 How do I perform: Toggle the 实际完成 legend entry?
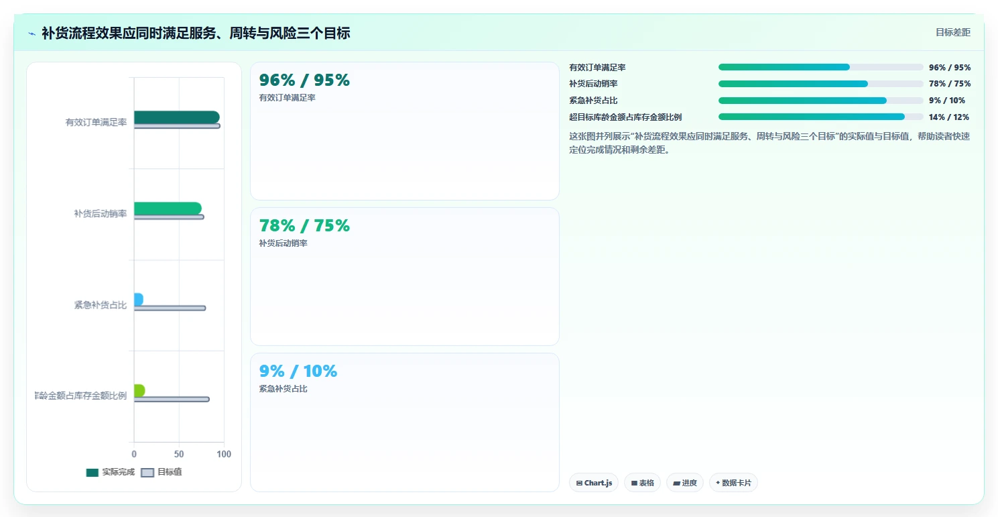(111, 472)
